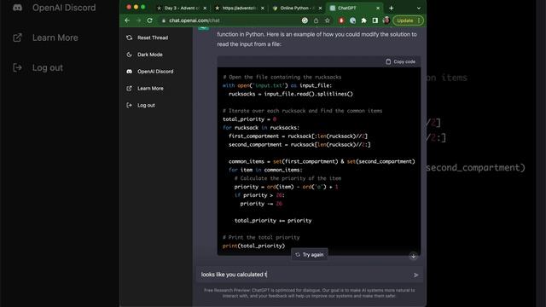
Task: Open the Chrome profile avatar
Action: click(386, 20)
